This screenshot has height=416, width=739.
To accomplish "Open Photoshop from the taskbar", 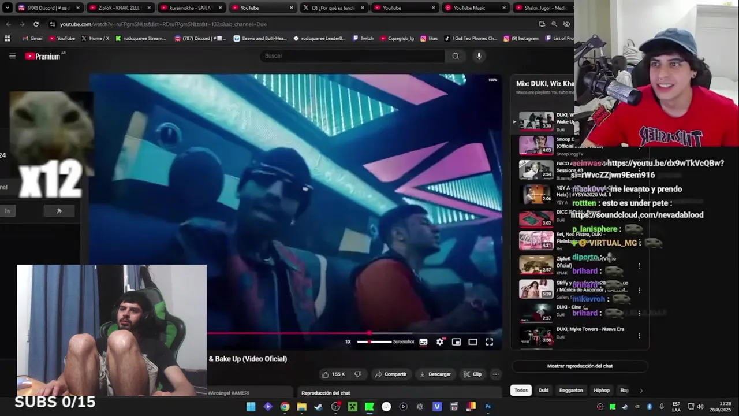I will click(x=488, y=407).
